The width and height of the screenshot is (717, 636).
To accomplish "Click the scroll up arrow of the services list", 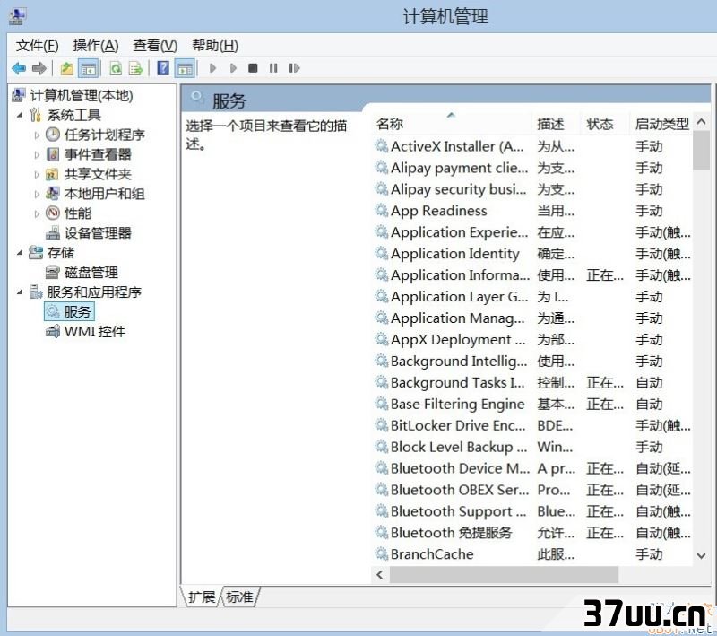I will [701, 122].
